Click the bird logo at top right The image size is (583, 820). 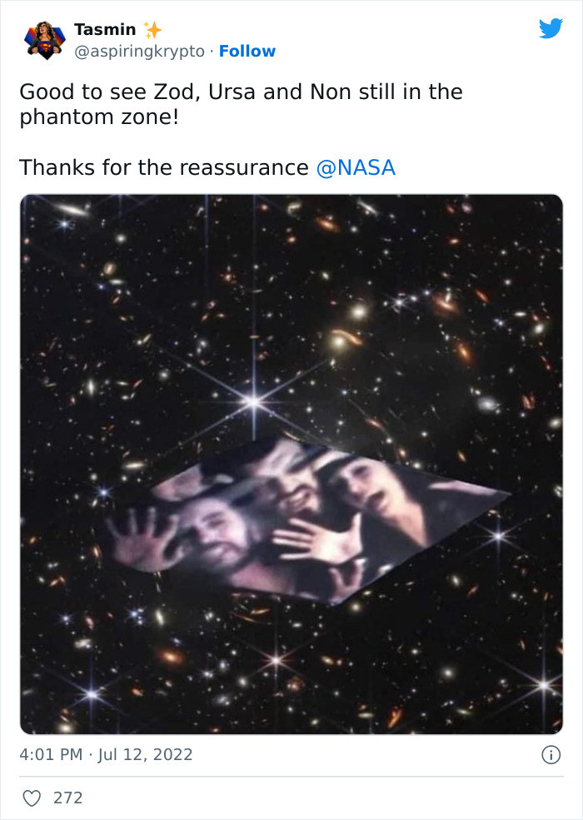pos(550,28)
